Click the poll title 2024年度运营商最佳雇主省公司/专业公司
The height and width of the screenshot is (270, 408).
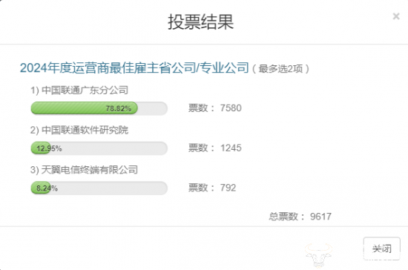[134, 67]
